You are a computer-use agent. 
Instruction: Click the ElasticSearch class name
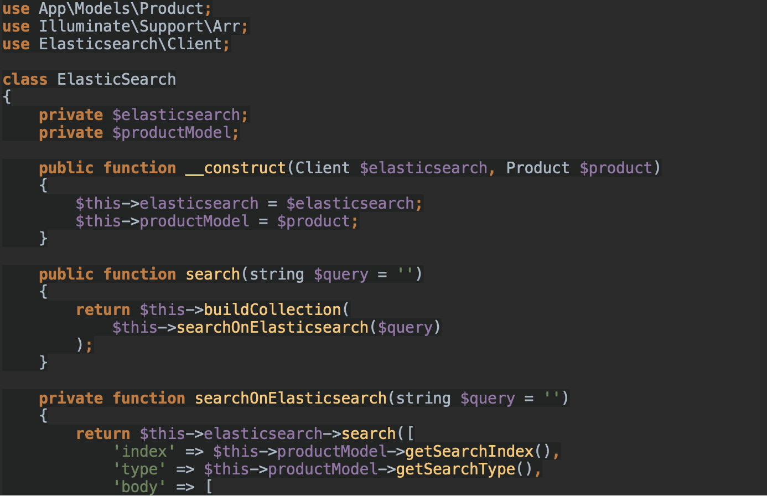(x=116, y=80)
